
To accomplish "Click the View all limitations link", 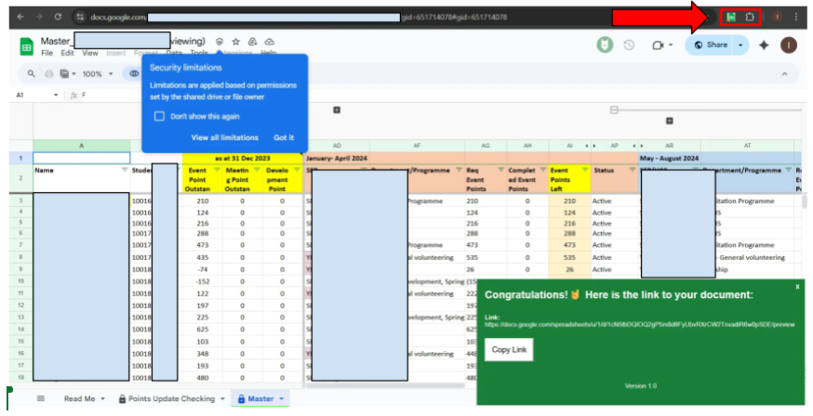I will pos(224,137).
